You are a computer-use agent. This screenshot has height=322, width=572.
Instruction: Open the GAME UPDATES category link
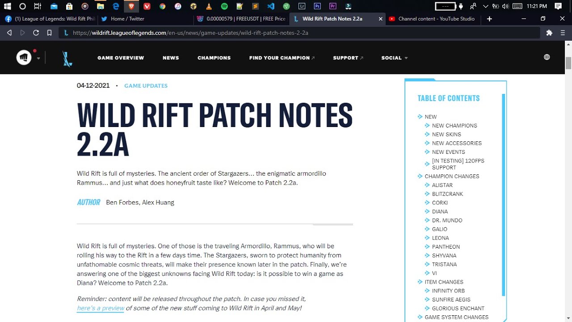(x=146, y=86)
